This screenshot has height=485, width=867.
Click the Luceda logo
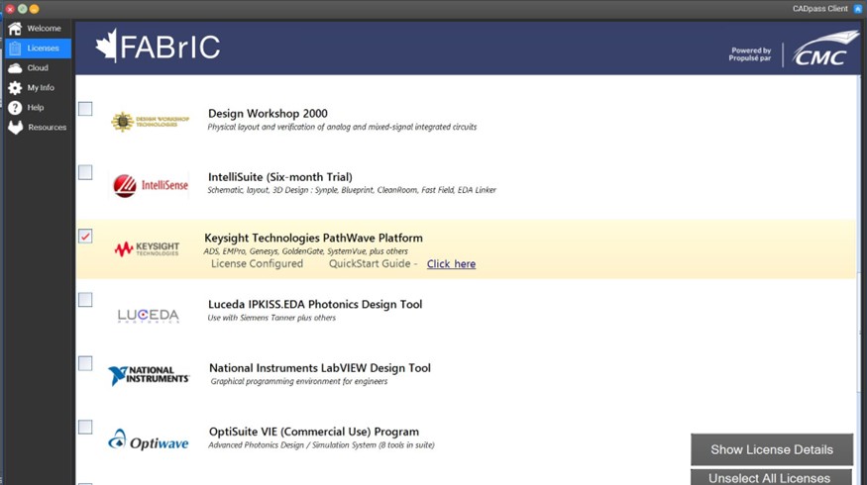coord(149,316)
